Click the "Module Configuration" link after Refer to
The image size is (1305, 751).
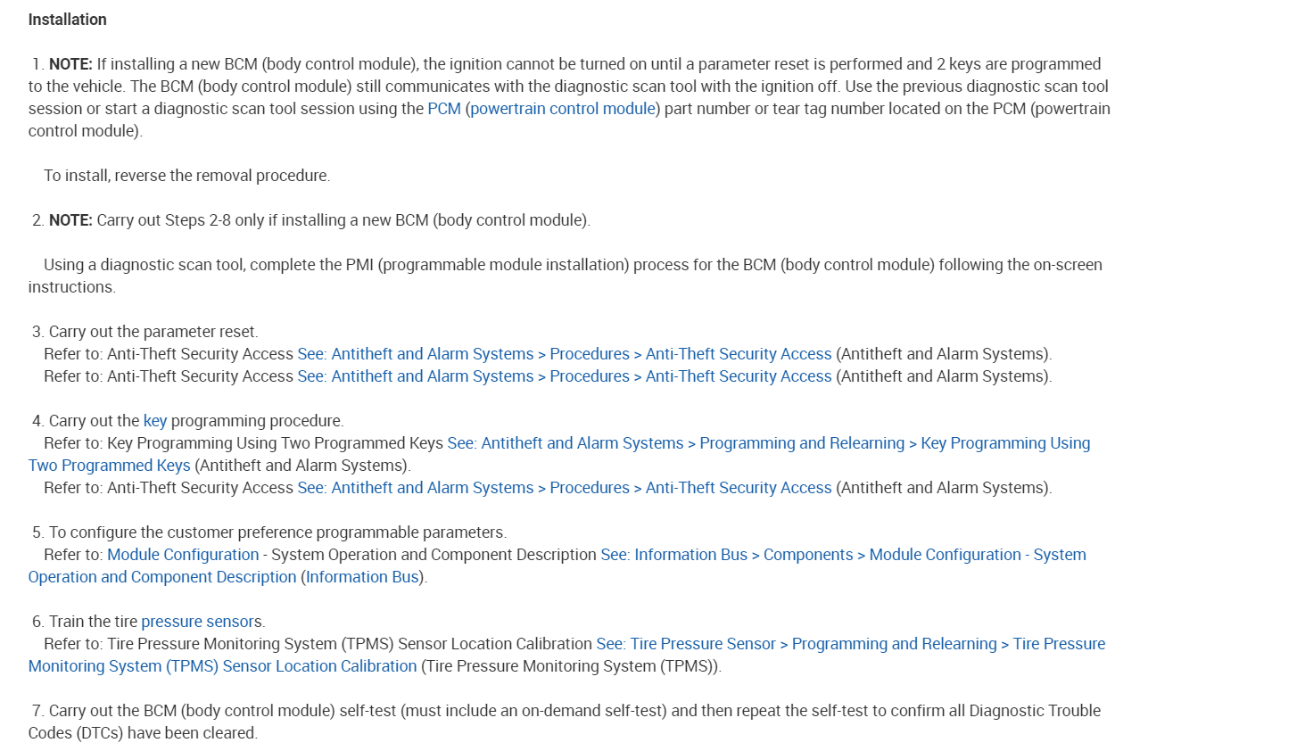[x=183, y=555]
